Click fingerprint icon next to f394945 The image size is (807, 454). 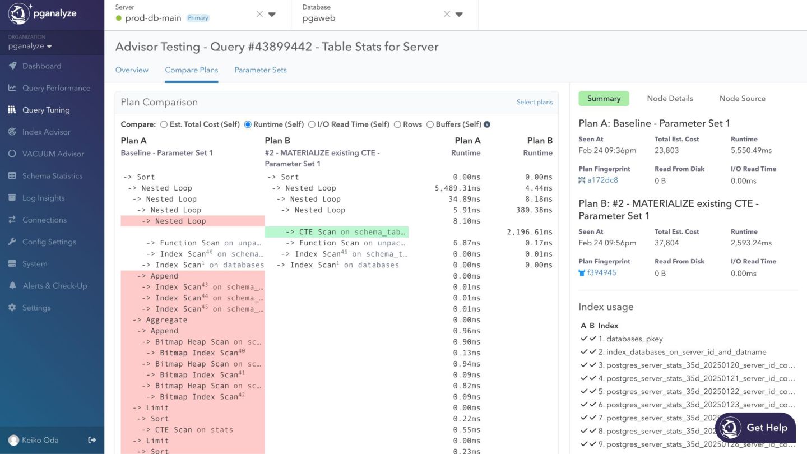[582, 273]
